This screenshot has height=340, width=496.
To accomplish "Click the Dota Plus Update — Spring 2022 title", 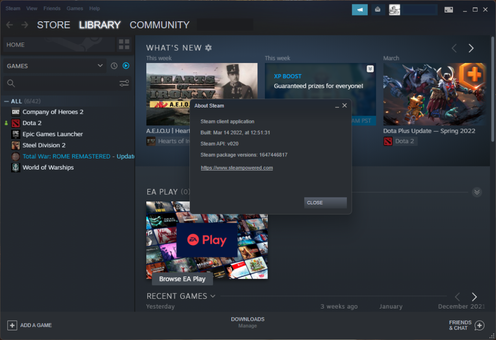I will [429, 131].
